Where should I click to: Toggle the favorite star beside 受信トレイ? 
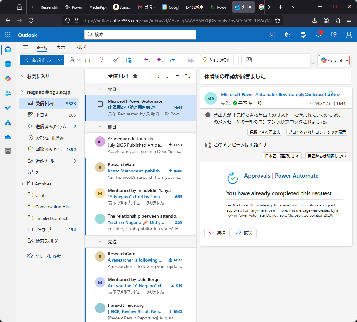pos(135,76)
